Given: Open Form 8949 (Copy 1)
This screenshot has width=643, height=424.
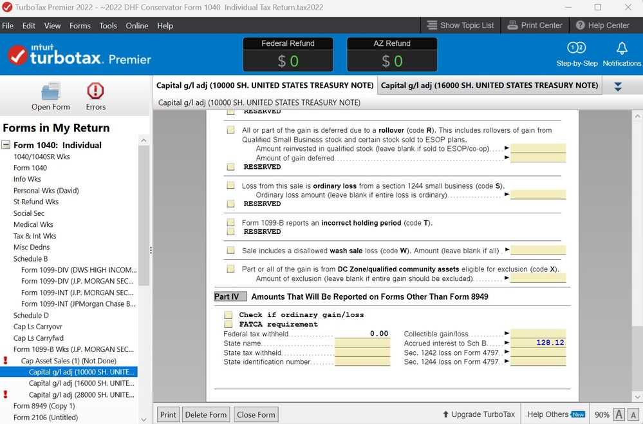Looking at the screenshot, I should coord(44,406).
